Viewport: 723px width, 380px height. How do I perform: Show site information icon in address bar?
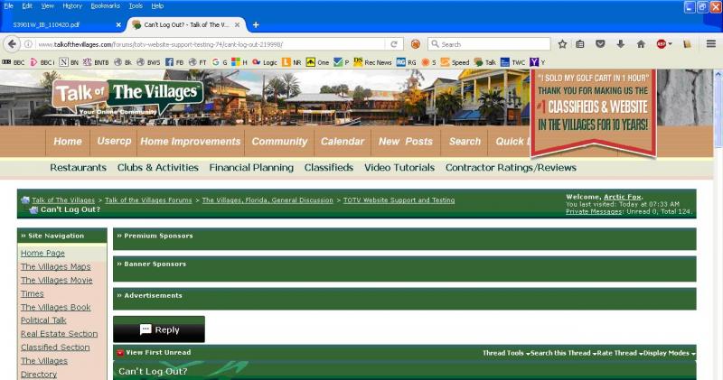tap(28, 44)
